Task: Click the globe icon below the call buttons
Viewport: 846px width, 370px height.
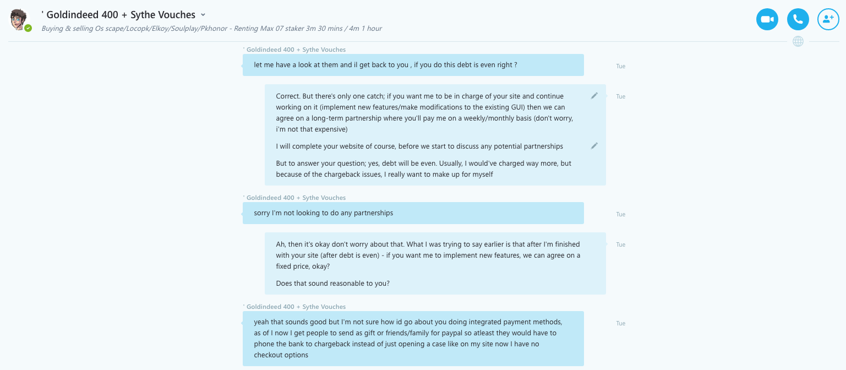Action: (798, 41)
